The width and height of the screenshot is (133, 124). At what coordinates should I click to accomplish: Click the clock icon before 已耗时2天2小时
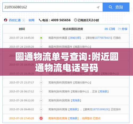point(75,20)
